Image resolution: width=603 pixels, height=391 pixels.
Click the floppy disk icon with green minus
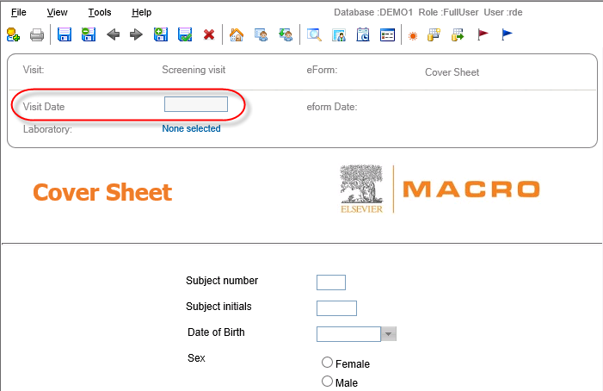(x=89, y=34)
